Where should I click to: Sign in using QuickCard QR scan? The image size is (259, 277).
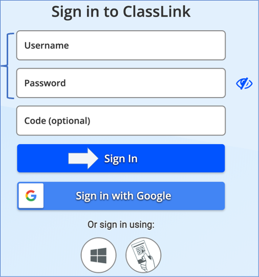(143, 255)
